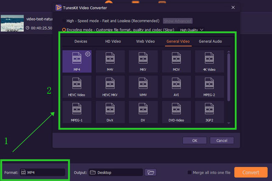Select the 4K Video format

pos(209,61)
